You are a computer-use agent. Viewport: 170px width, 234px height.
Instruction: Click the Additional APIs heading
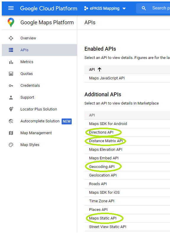tap(103, 94)
